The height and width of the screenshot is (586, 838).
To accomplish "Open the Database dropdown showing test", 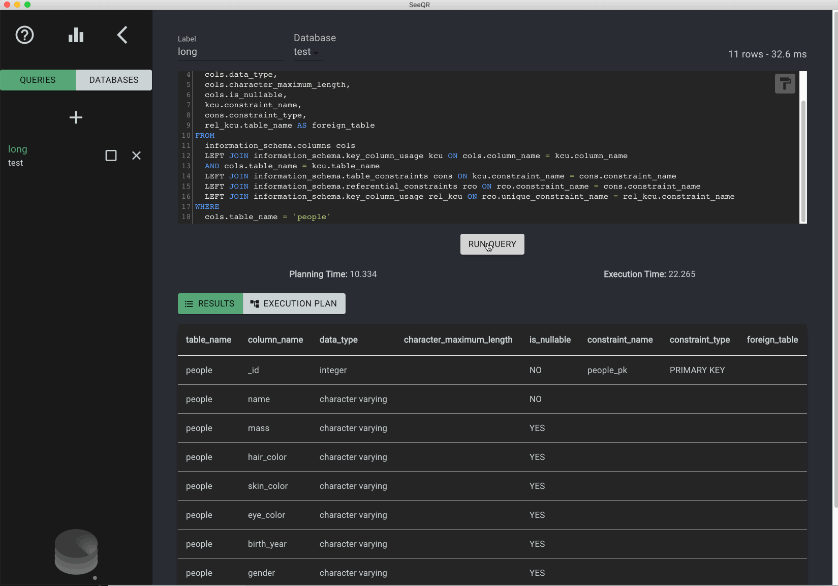I will pos(307,52).
